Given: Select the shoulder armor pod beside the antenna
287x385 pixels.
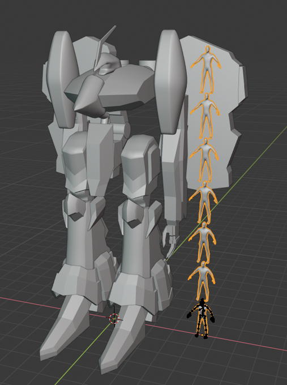Looking at the screenshot, I should (62, 79).
